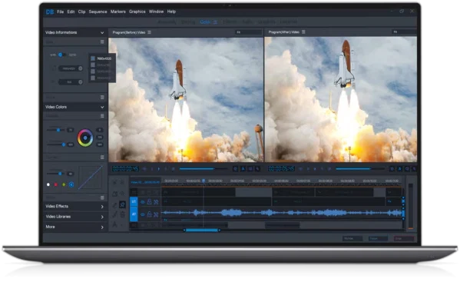The width and height of the screenshot is (460, 282).
Task: Select the blue channel dot
Action: point(71,184)
